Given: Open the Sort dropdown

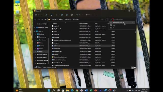Looking at the screenshot, I should (79, 15).
